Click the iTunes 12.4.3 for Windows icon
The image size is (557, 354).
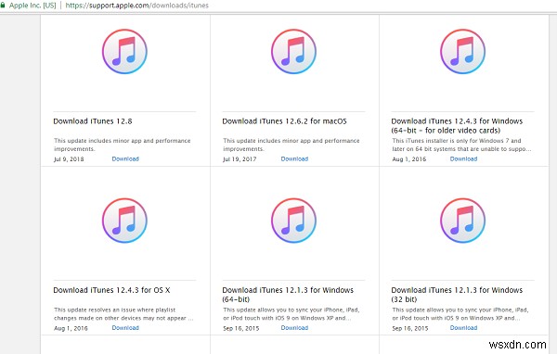[463, 52]
